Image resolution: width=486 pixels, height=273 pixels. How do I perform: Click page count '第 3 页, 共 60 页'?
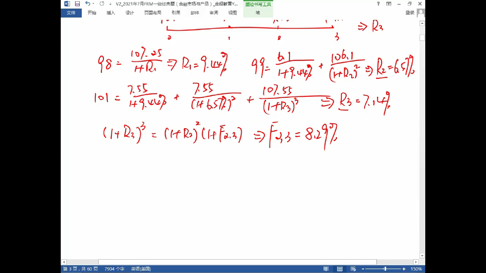pyautogui.click(x=80, y=269)
